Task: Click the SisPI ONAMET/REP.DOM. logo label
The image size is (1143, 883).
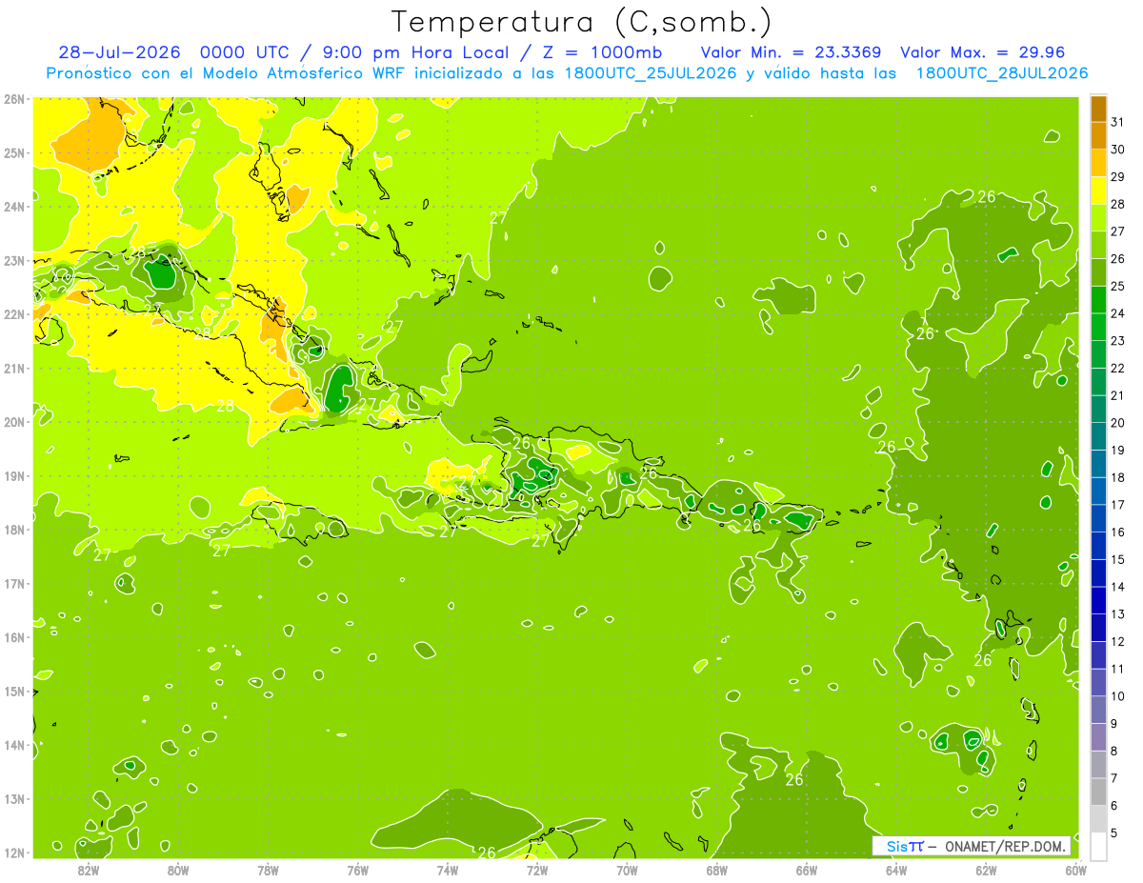Action: pyautogui.click(x=972, y=846)
